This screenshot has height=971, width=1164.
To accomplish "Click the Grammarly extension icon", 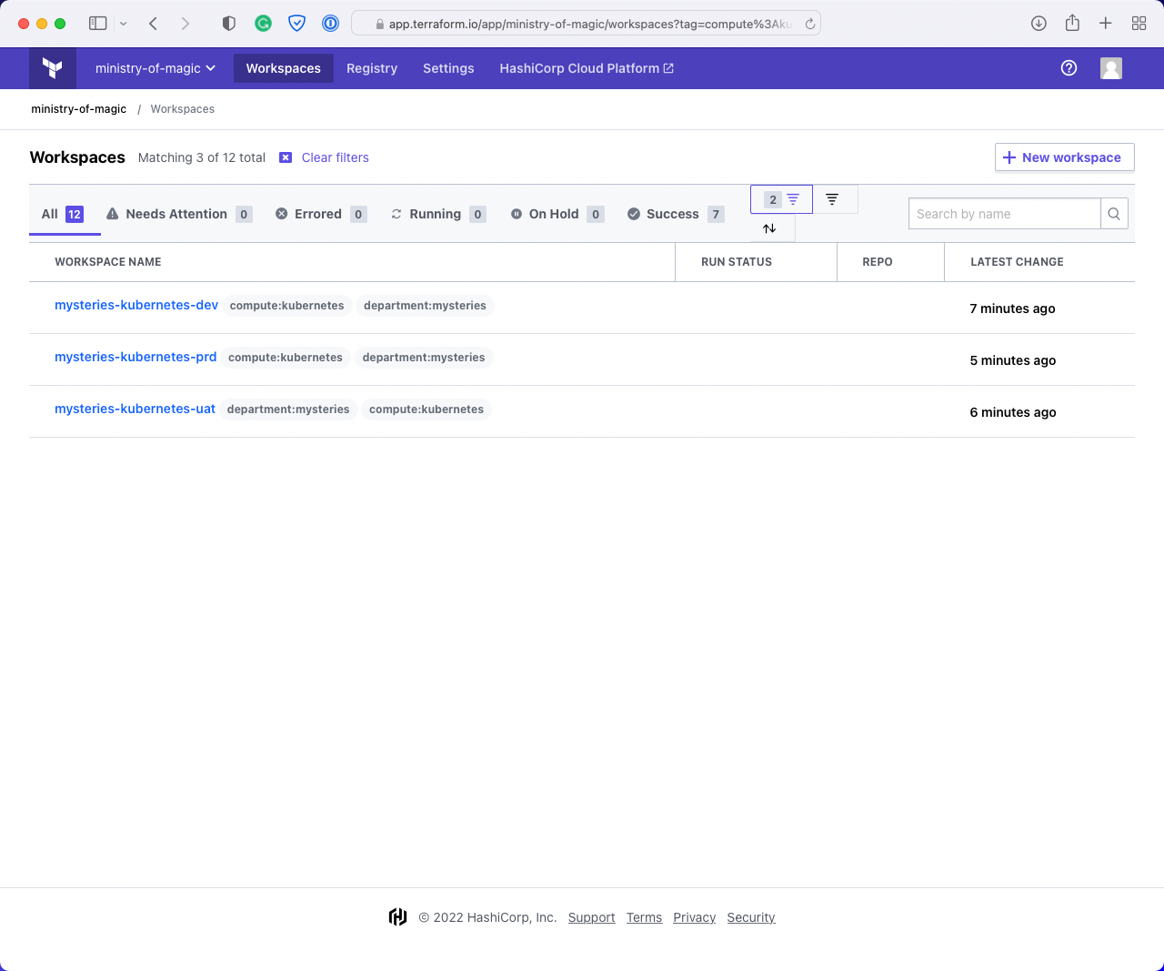I will pos(263,24).
